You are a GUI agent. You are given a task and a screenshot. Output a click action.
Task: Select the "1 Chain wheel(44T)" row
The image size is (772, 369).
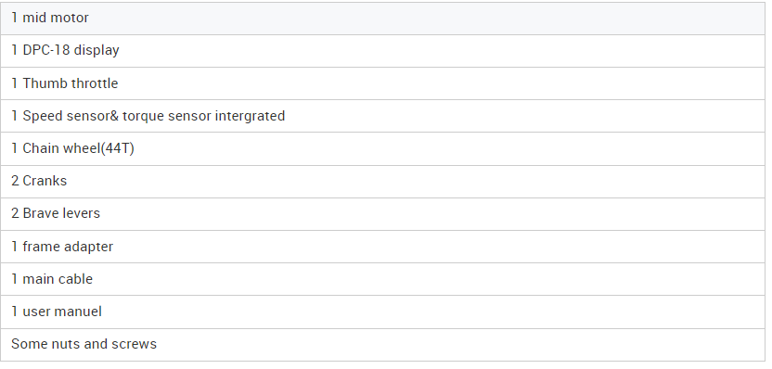coord(382,148)
